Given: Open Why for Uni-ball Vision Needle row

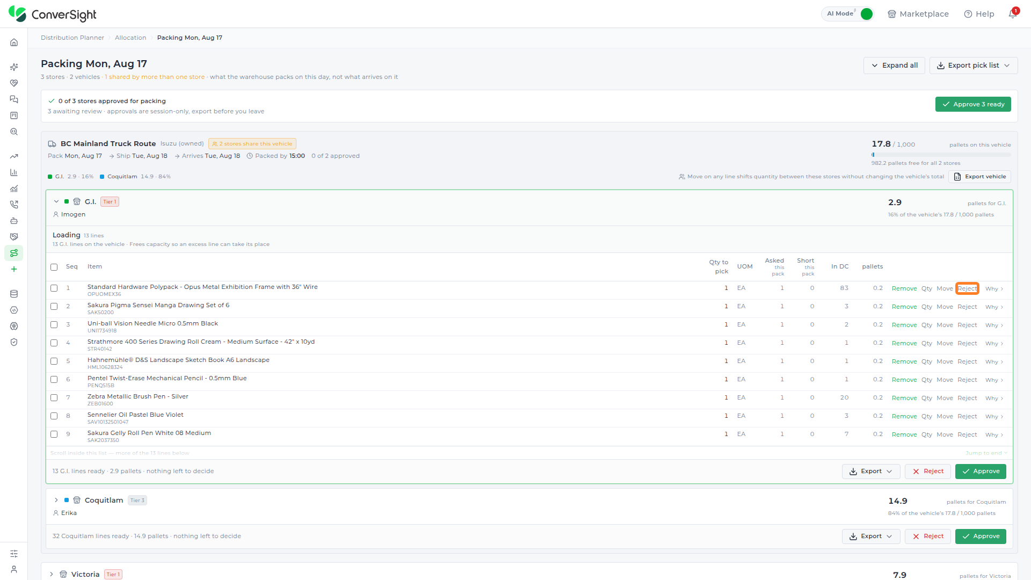Looking at the screenshot, I should pos(994,325).
